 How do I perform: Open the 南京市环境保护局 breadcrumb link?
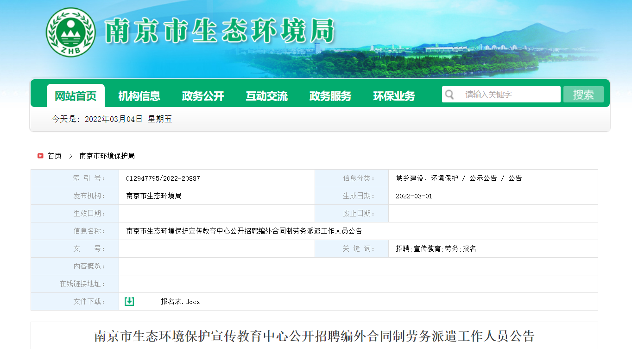coord(107,156)
